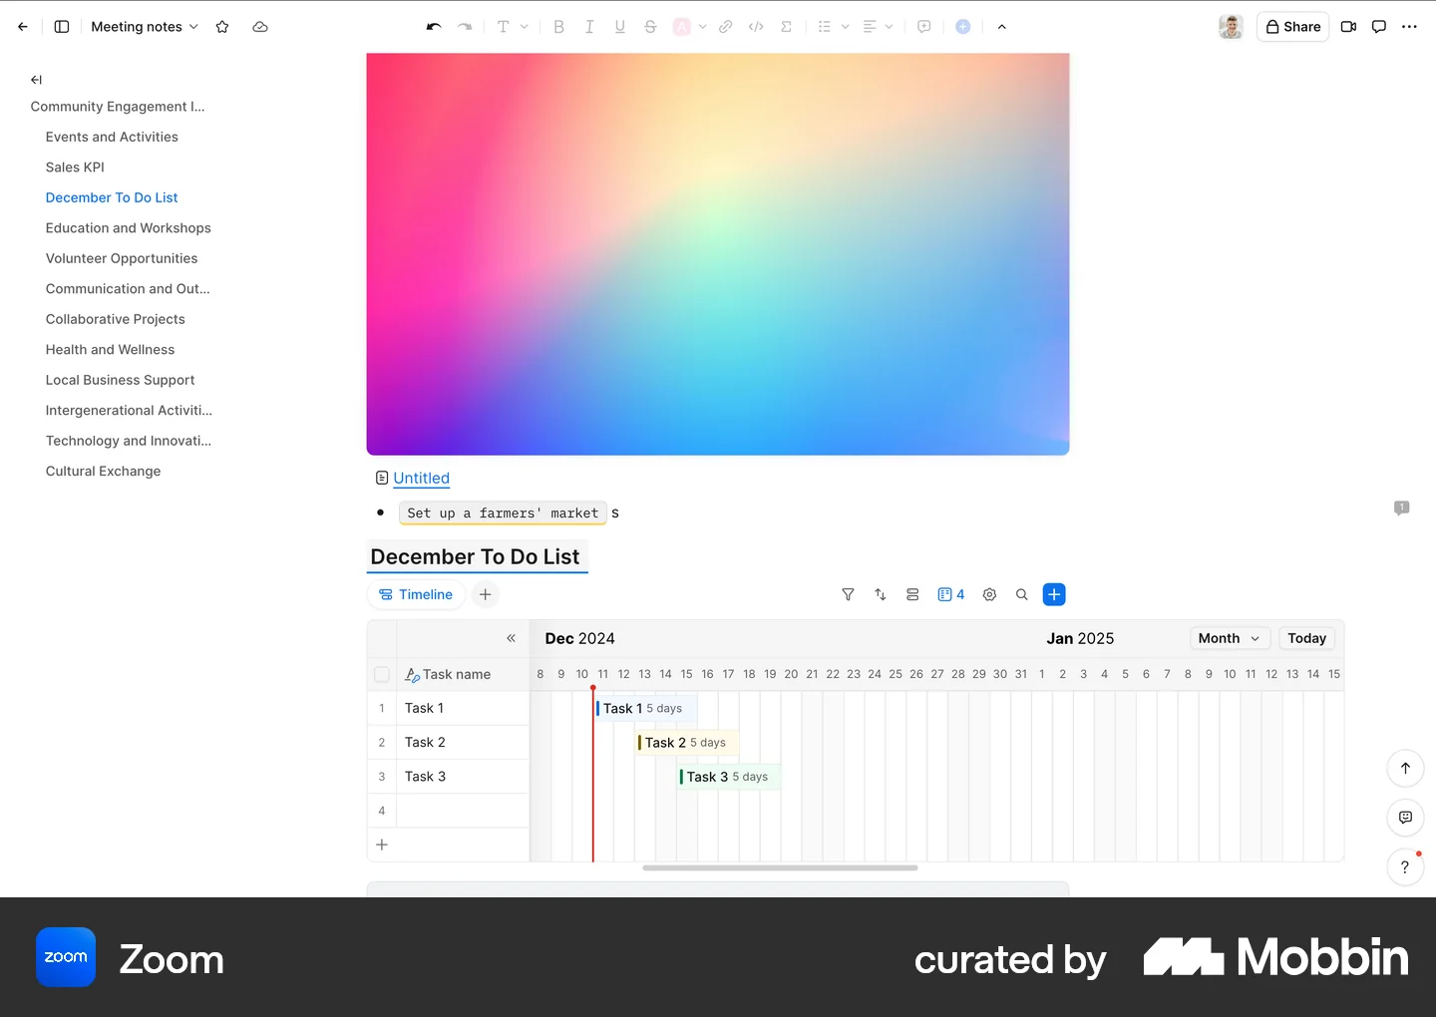Go back with the left arrow
The image size is (1436, 1017).
23,27
